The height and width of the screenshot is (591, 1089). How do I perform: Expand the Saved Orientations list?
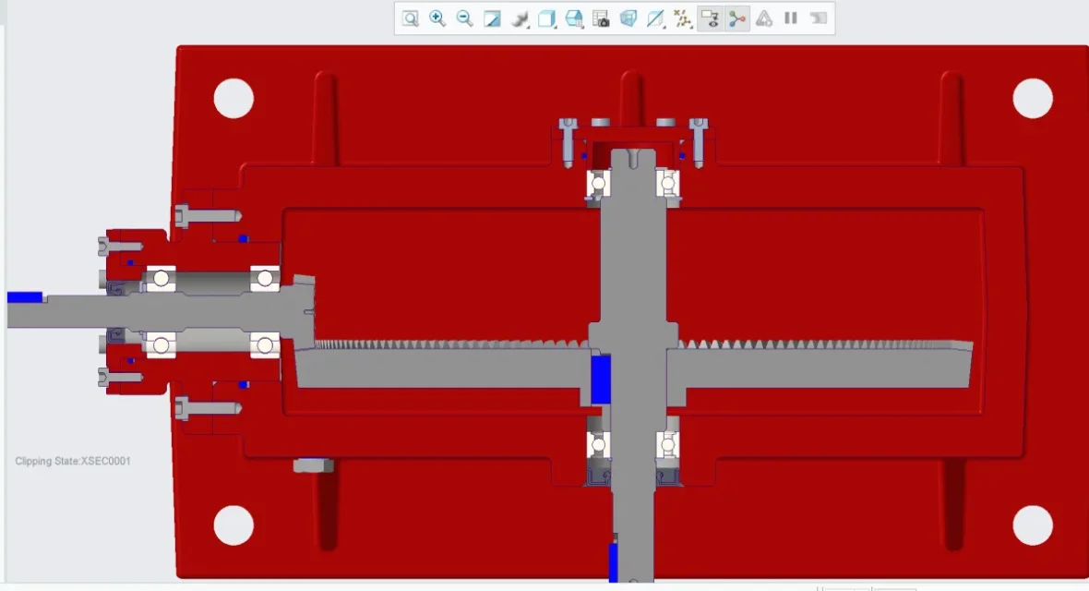point(574,18)
